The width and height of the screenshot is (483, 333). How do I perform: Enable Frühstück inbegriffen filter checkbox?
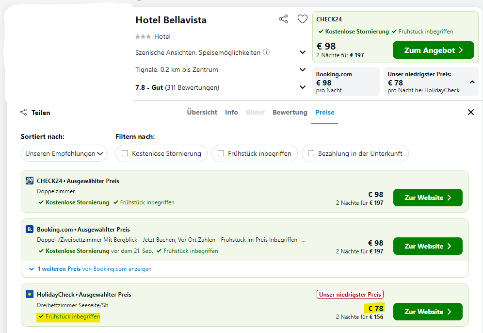(221, 153)
